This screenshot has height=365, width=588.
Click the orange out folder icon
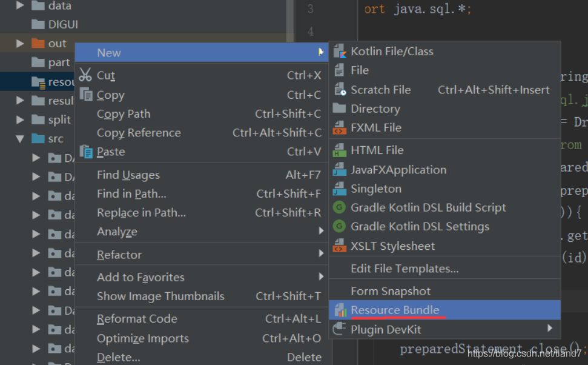pyautogui.click(x=38, y=43)
